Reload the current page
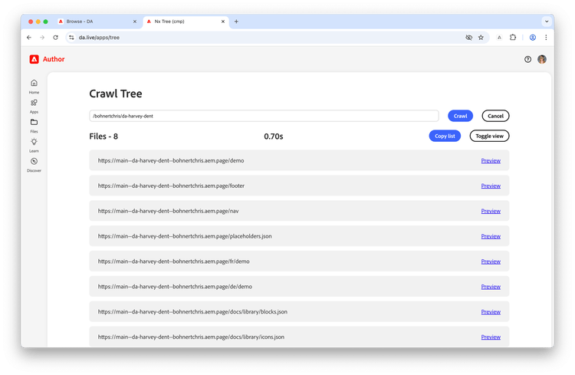The height and width of the screenshot is (375, 575). pyautogui.click(x=55, y=38)
